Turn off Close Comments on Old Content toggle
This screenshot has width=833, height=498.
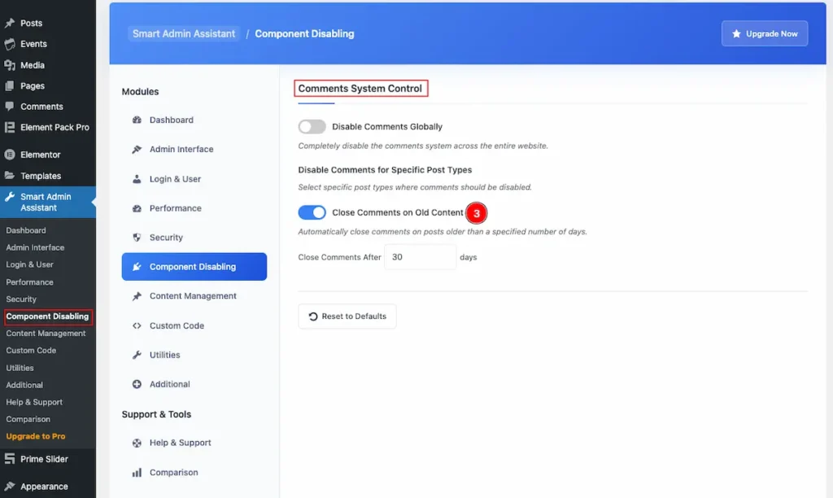point(312,212)
